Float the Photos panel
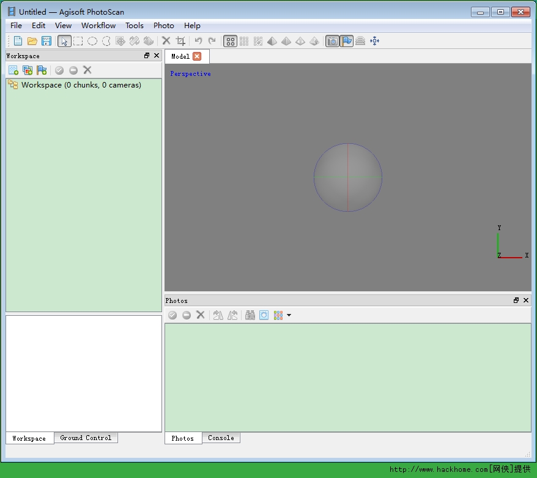537x478 pixels. point(516,300)
